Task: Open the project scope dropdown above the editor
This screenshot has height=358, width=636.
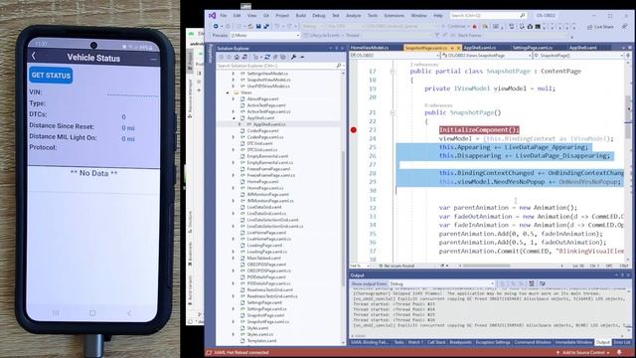Action: click(x=395, y=56)
